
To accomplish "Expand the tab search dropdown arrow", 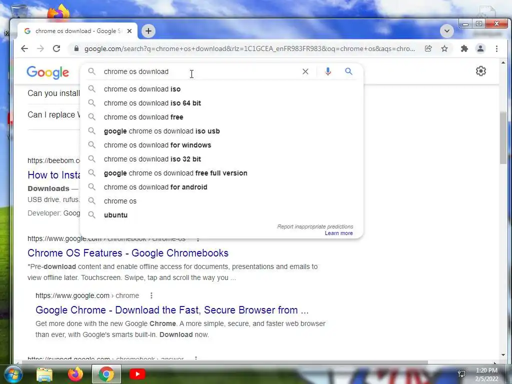I will (x=446, y=31).
